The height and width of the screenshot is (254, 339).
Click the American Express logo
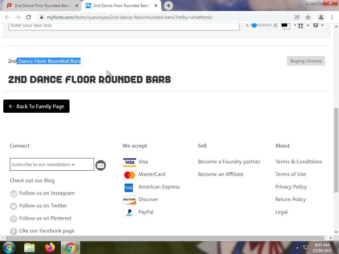coord(129,188)
